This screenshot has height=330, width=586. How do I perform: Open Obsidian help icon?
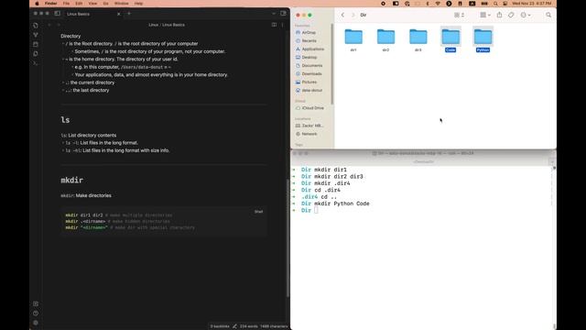click(36, 313)
